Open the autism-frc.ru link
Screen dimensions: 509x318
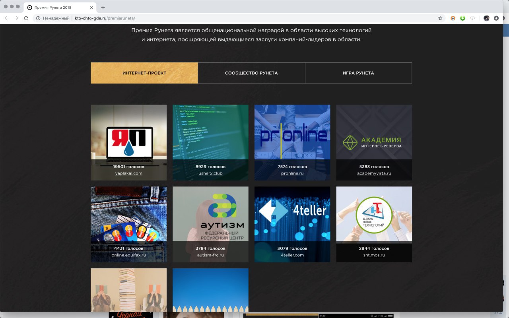pyautogui.click(x=210, y=255)
